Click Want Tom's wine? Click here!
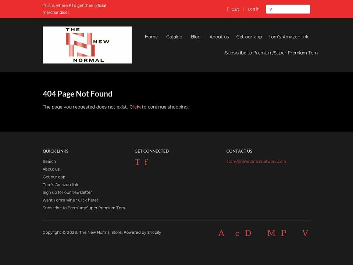Screen dimensions: 353x265 click(70, 200)
